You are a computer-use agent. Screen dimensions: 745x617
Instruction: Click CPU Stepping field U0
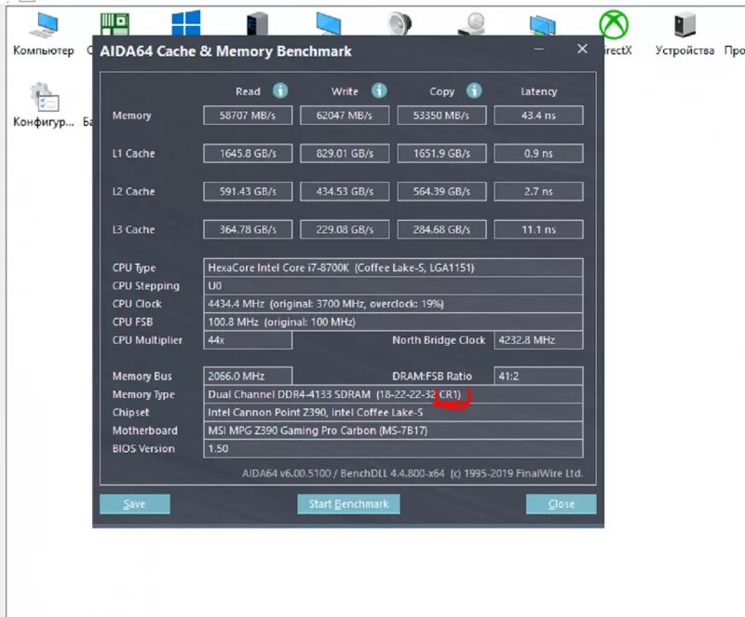393,286
